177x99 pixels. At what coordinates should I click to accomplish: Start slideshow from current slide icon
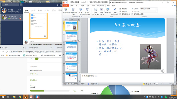tap(73, 10)
